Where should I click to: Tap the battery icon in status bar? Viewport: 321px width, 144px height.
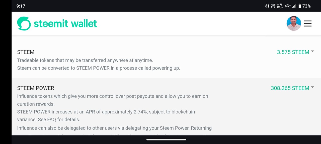click(299, 6)
